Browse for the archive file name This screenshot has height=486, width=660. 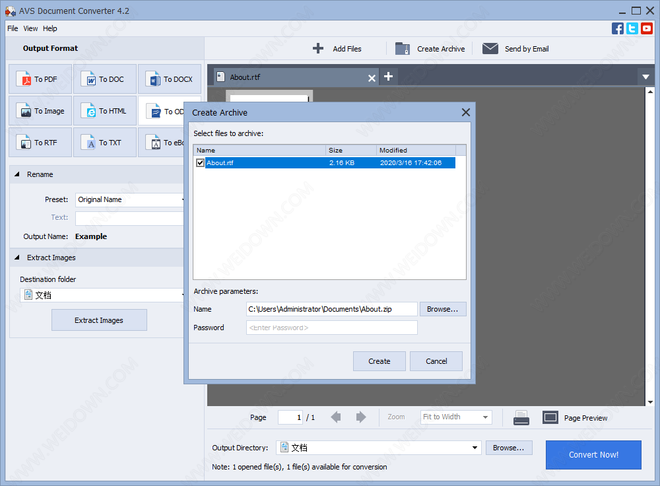[442, 309]
